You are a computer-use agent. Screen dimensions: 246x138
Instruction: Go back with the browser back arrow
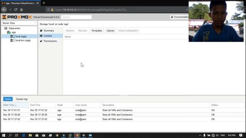tap(4, 10)
